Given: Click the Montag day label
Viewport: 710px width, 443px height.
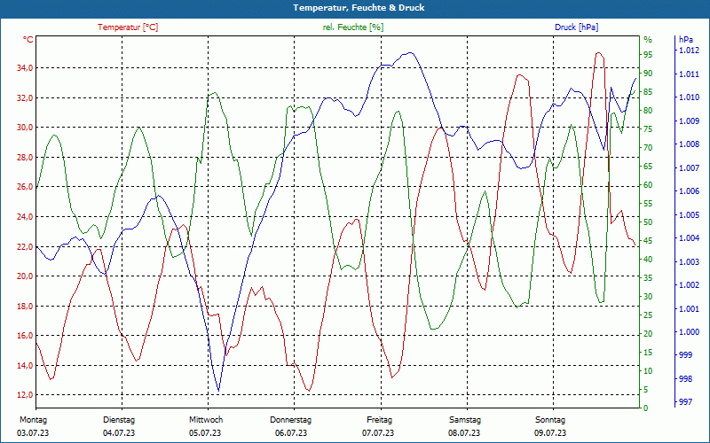Looking at the screenshot, I should (x=33, y=420).
